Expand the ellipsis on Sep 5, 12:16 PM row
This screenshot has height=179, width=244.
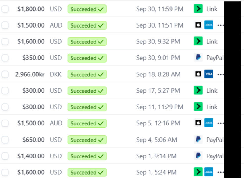(220, 123)
